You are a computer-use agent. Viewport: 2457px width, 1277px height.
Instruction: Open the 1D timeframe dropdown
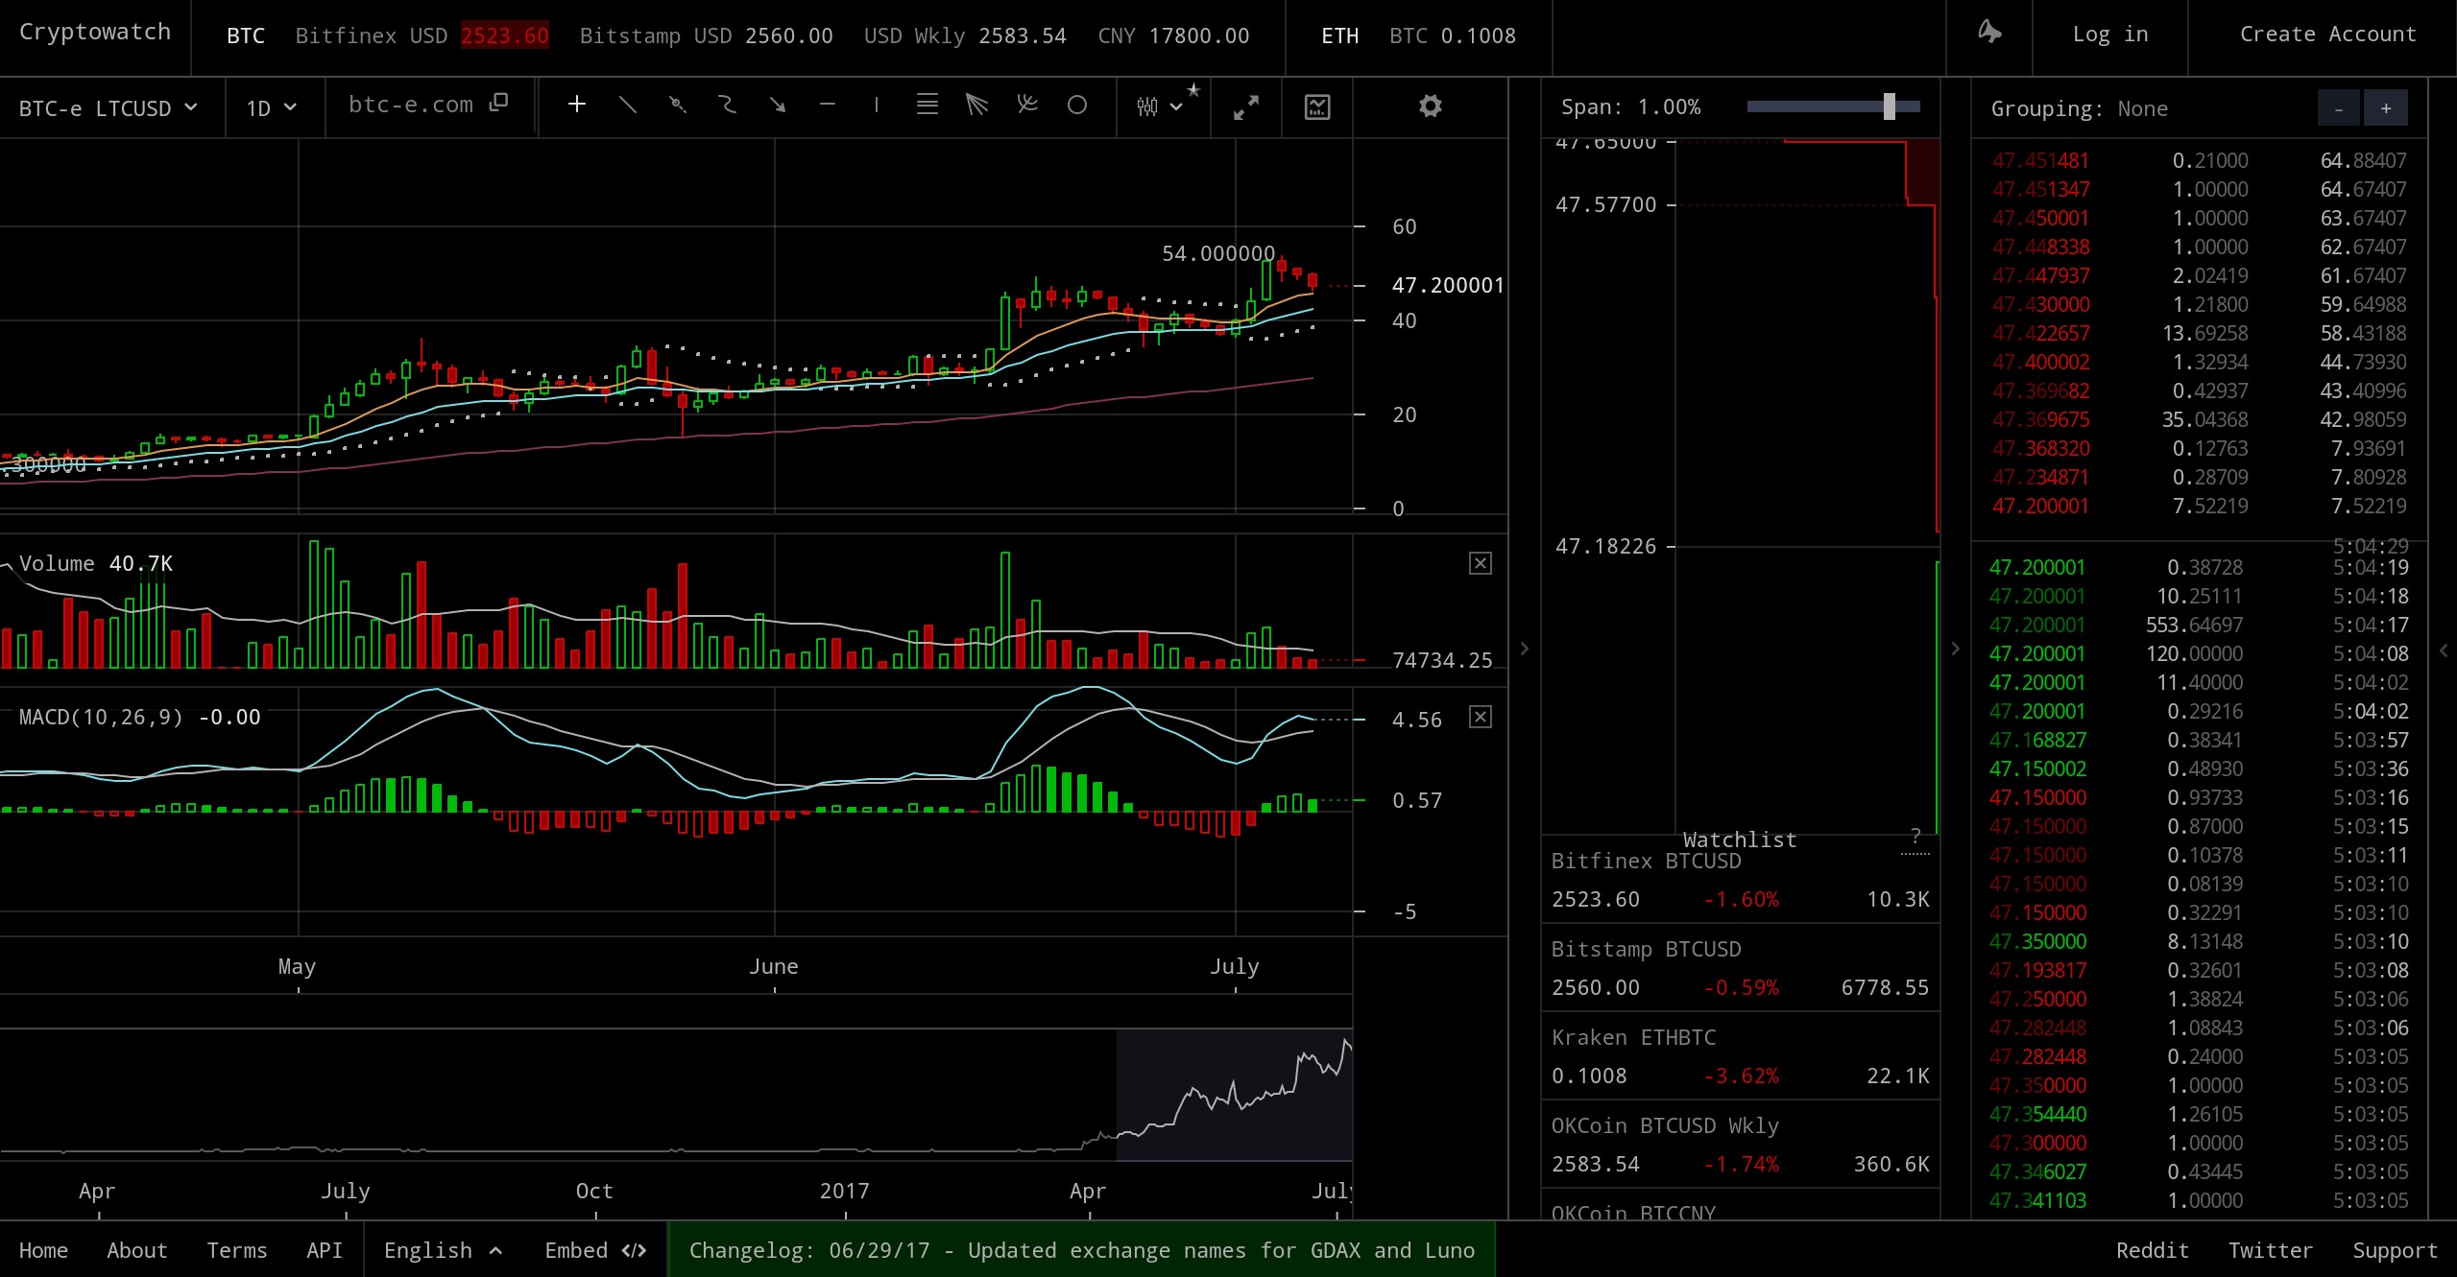coord(271,108)
